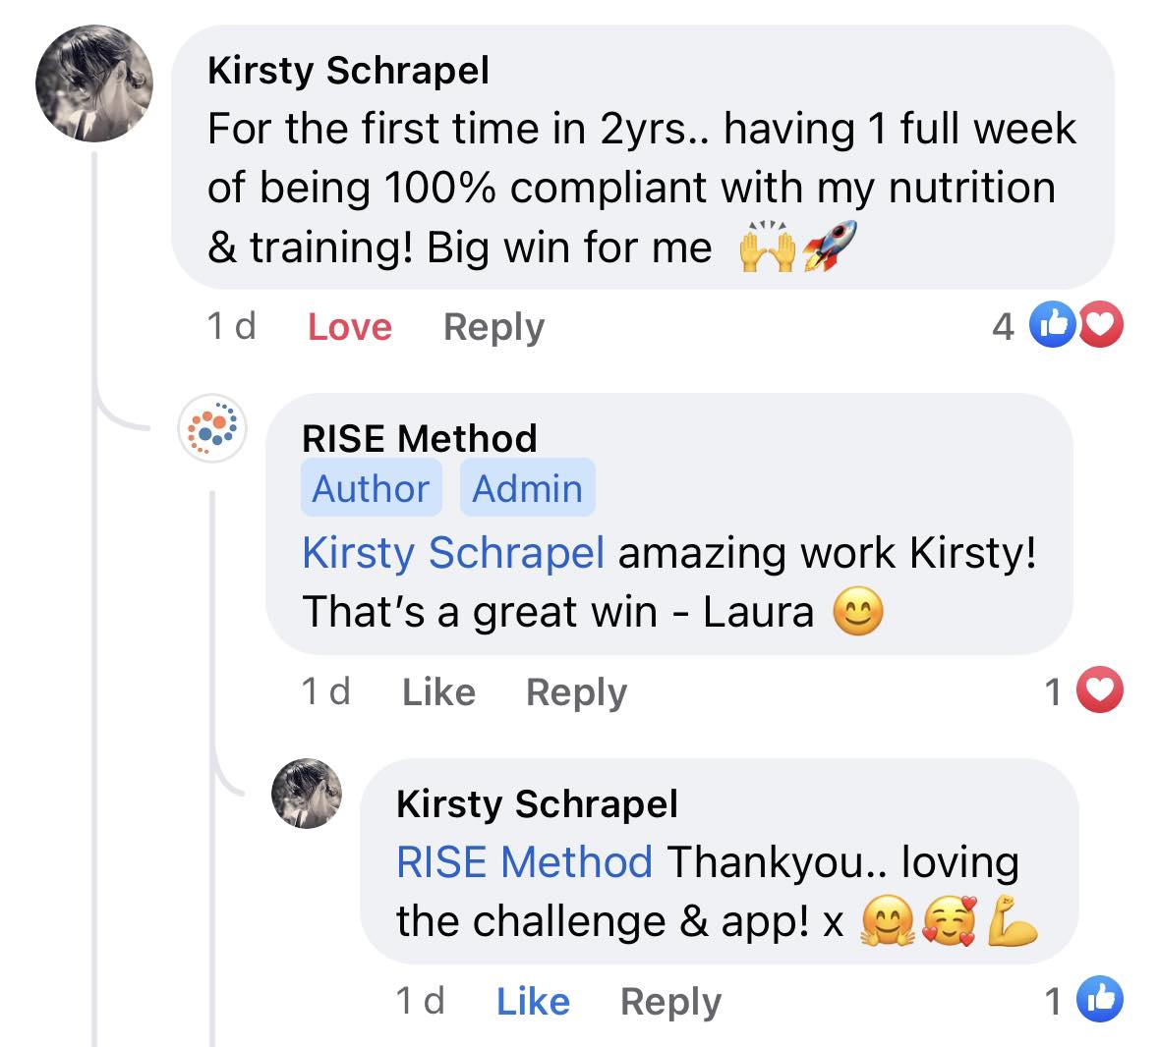The height and width of the screenshot is (1047, 1159).
Task: Click blue thumbs-up reaction icon on top comment
Action: tap(1053, 324)
